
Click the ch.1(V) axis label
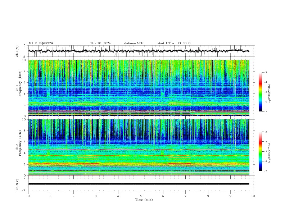[17, 51]
